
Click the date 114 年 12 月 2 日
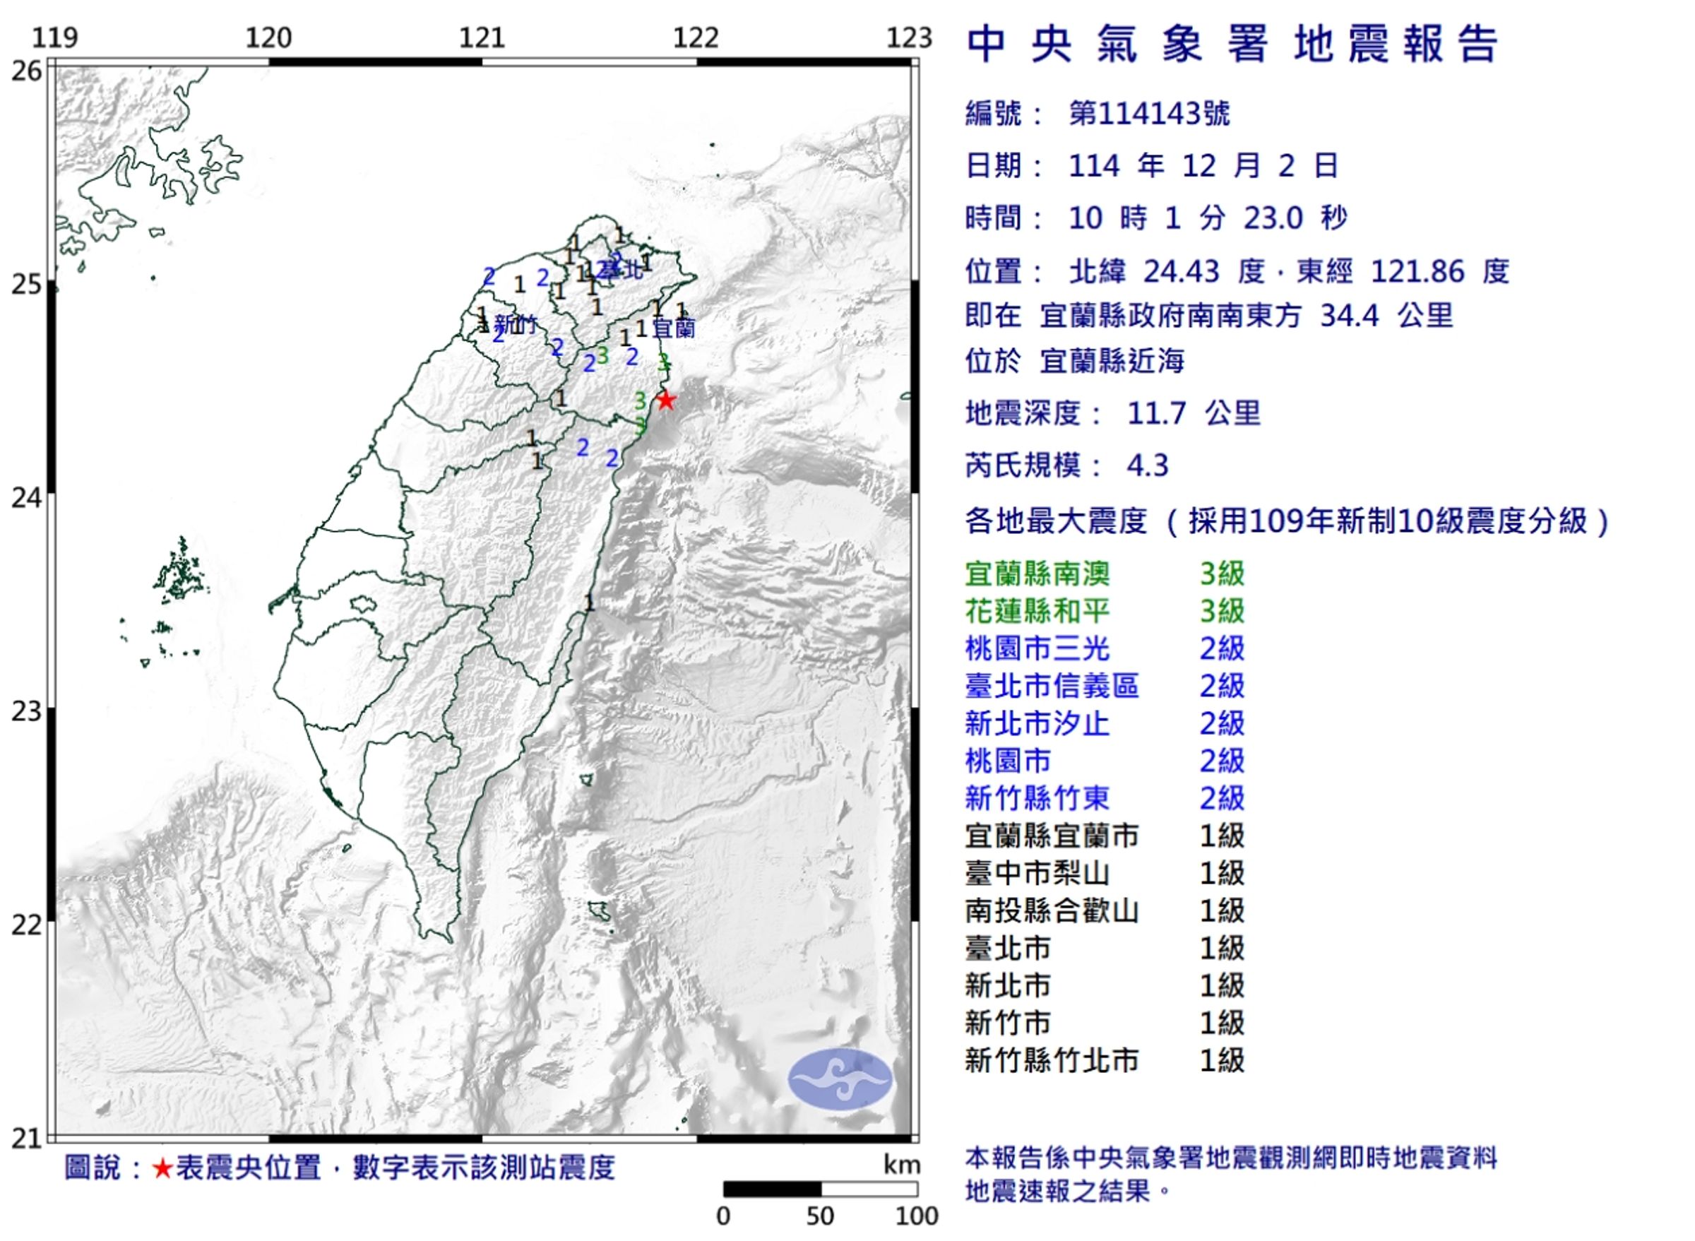click(x=1204, y=166)
